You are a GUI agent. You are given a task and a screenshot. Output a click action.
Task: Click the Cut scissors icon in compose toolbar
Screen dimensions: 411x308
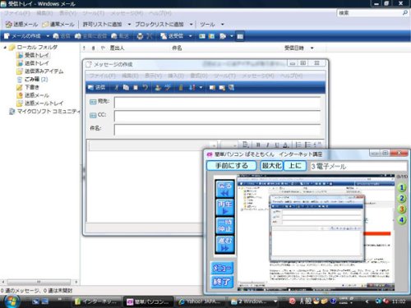click(x=117, y=87)
